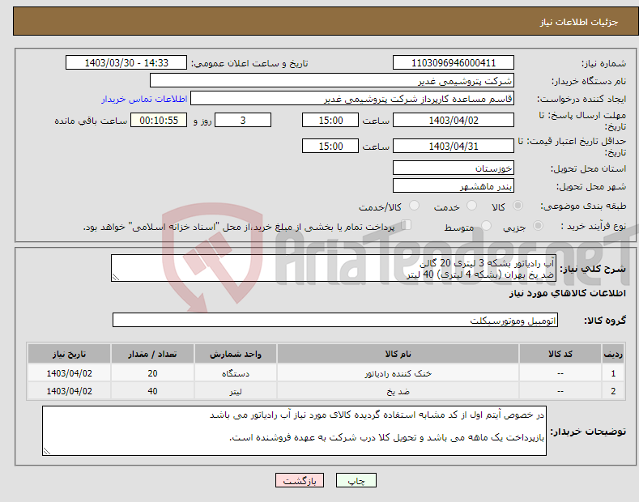Select the متوسط purchase type radio
639x502 pixels.
click(x=486, y=226)
